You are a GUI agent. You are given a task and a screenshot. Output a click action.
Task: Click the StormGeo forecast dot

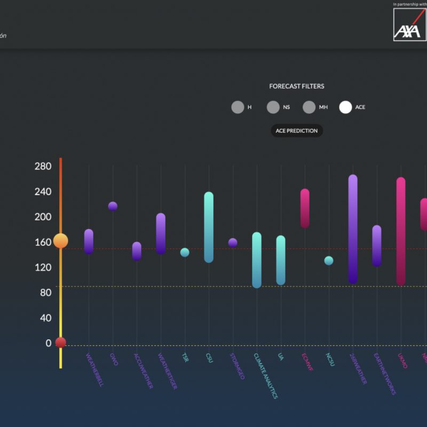coord(233,243)
